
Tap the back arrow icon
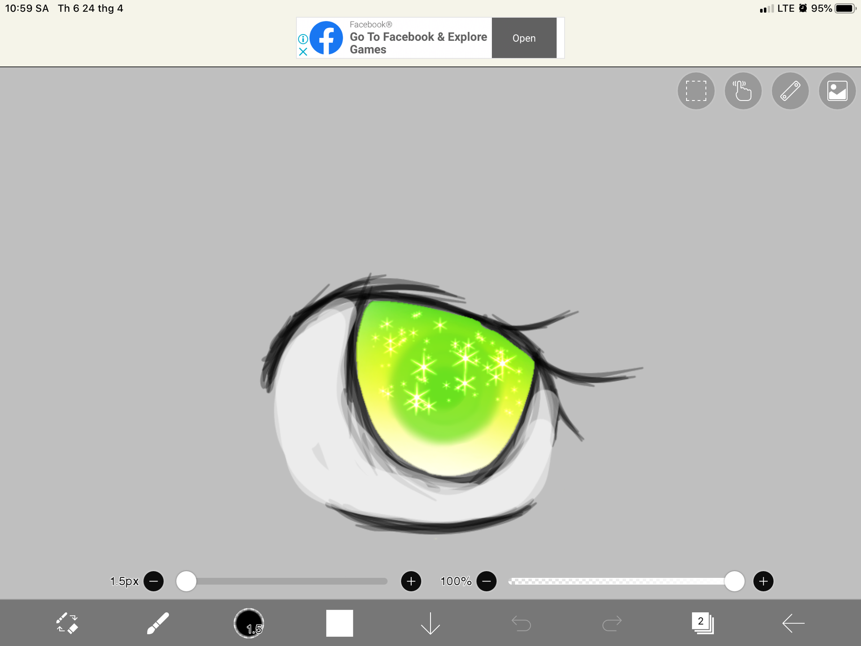click(793, 623)
